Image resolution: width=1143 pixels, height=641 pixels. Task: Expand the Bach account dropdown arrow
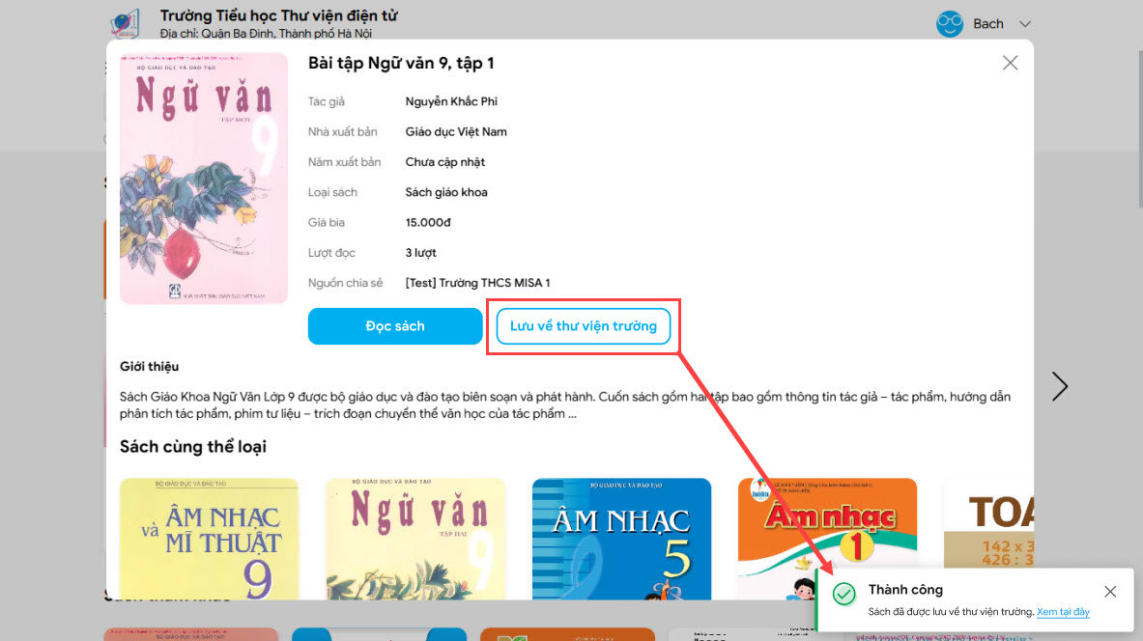click(1025, 24)
